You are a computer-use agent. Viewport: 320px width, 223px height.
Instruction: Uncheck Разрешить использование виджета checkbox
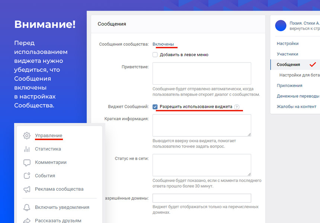[155, 107]
